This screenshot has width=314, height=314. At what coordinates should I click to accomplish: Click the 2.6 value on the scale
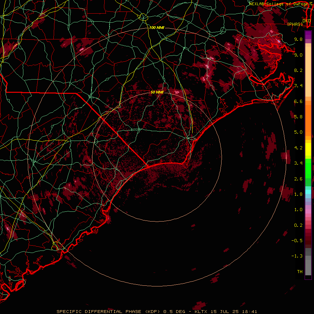click(298, 179)
